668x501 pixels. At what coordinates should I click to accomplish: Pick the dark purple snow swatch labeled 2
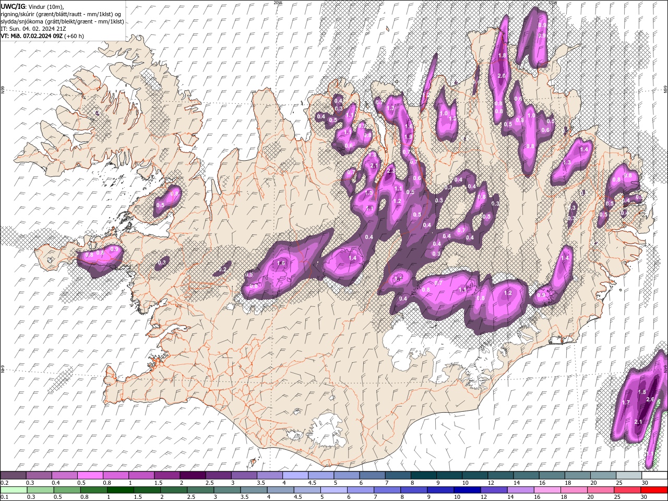192,475
